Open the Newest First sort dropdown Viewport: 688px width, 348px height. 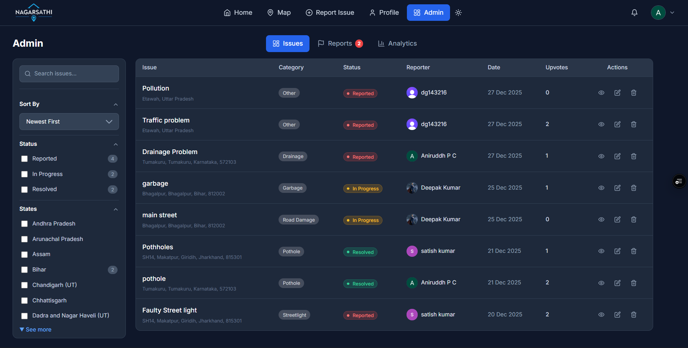69,122
